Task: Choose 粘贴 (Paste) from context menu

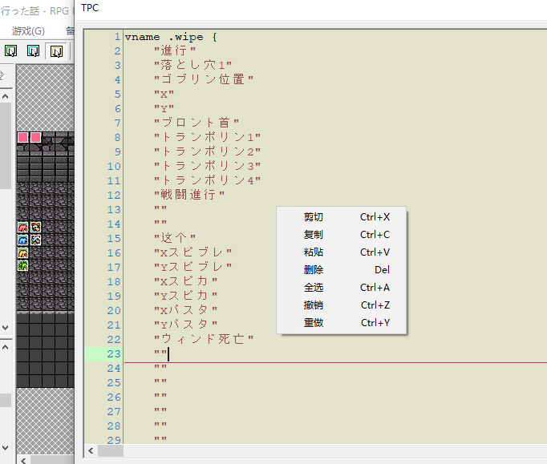Action: (x=342, y=252)
